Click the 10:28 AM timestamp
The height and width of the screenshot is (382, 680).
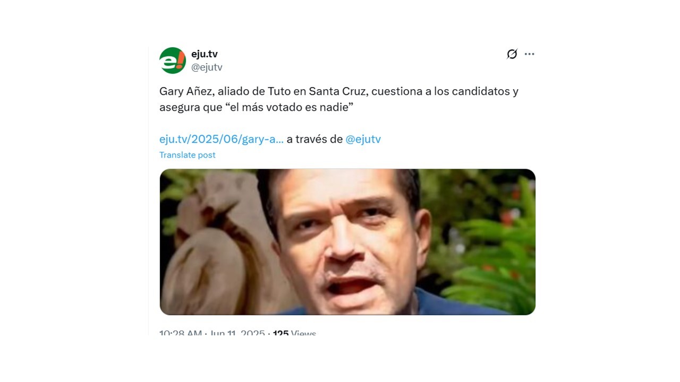tap(181, 333)
